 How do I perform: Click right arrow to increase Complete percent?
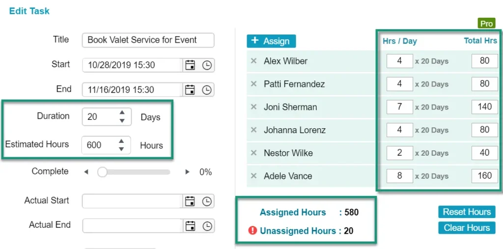click(x=187, y=172)
